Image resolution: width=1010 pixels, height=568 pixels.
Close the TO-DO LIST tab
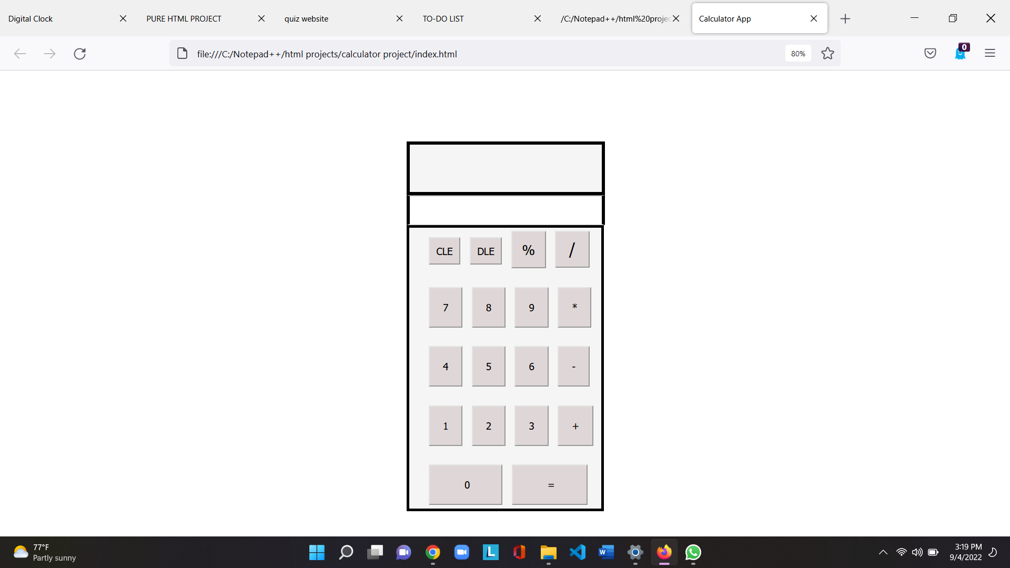(538, 18)
